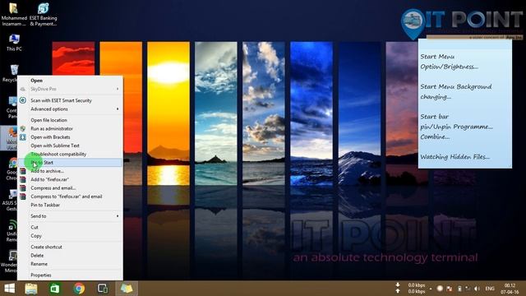Viewport: 526px width, 296px height.
Task: Click sticky note text "Watching Hidden Files..."
Action: (x=454, y=157)
